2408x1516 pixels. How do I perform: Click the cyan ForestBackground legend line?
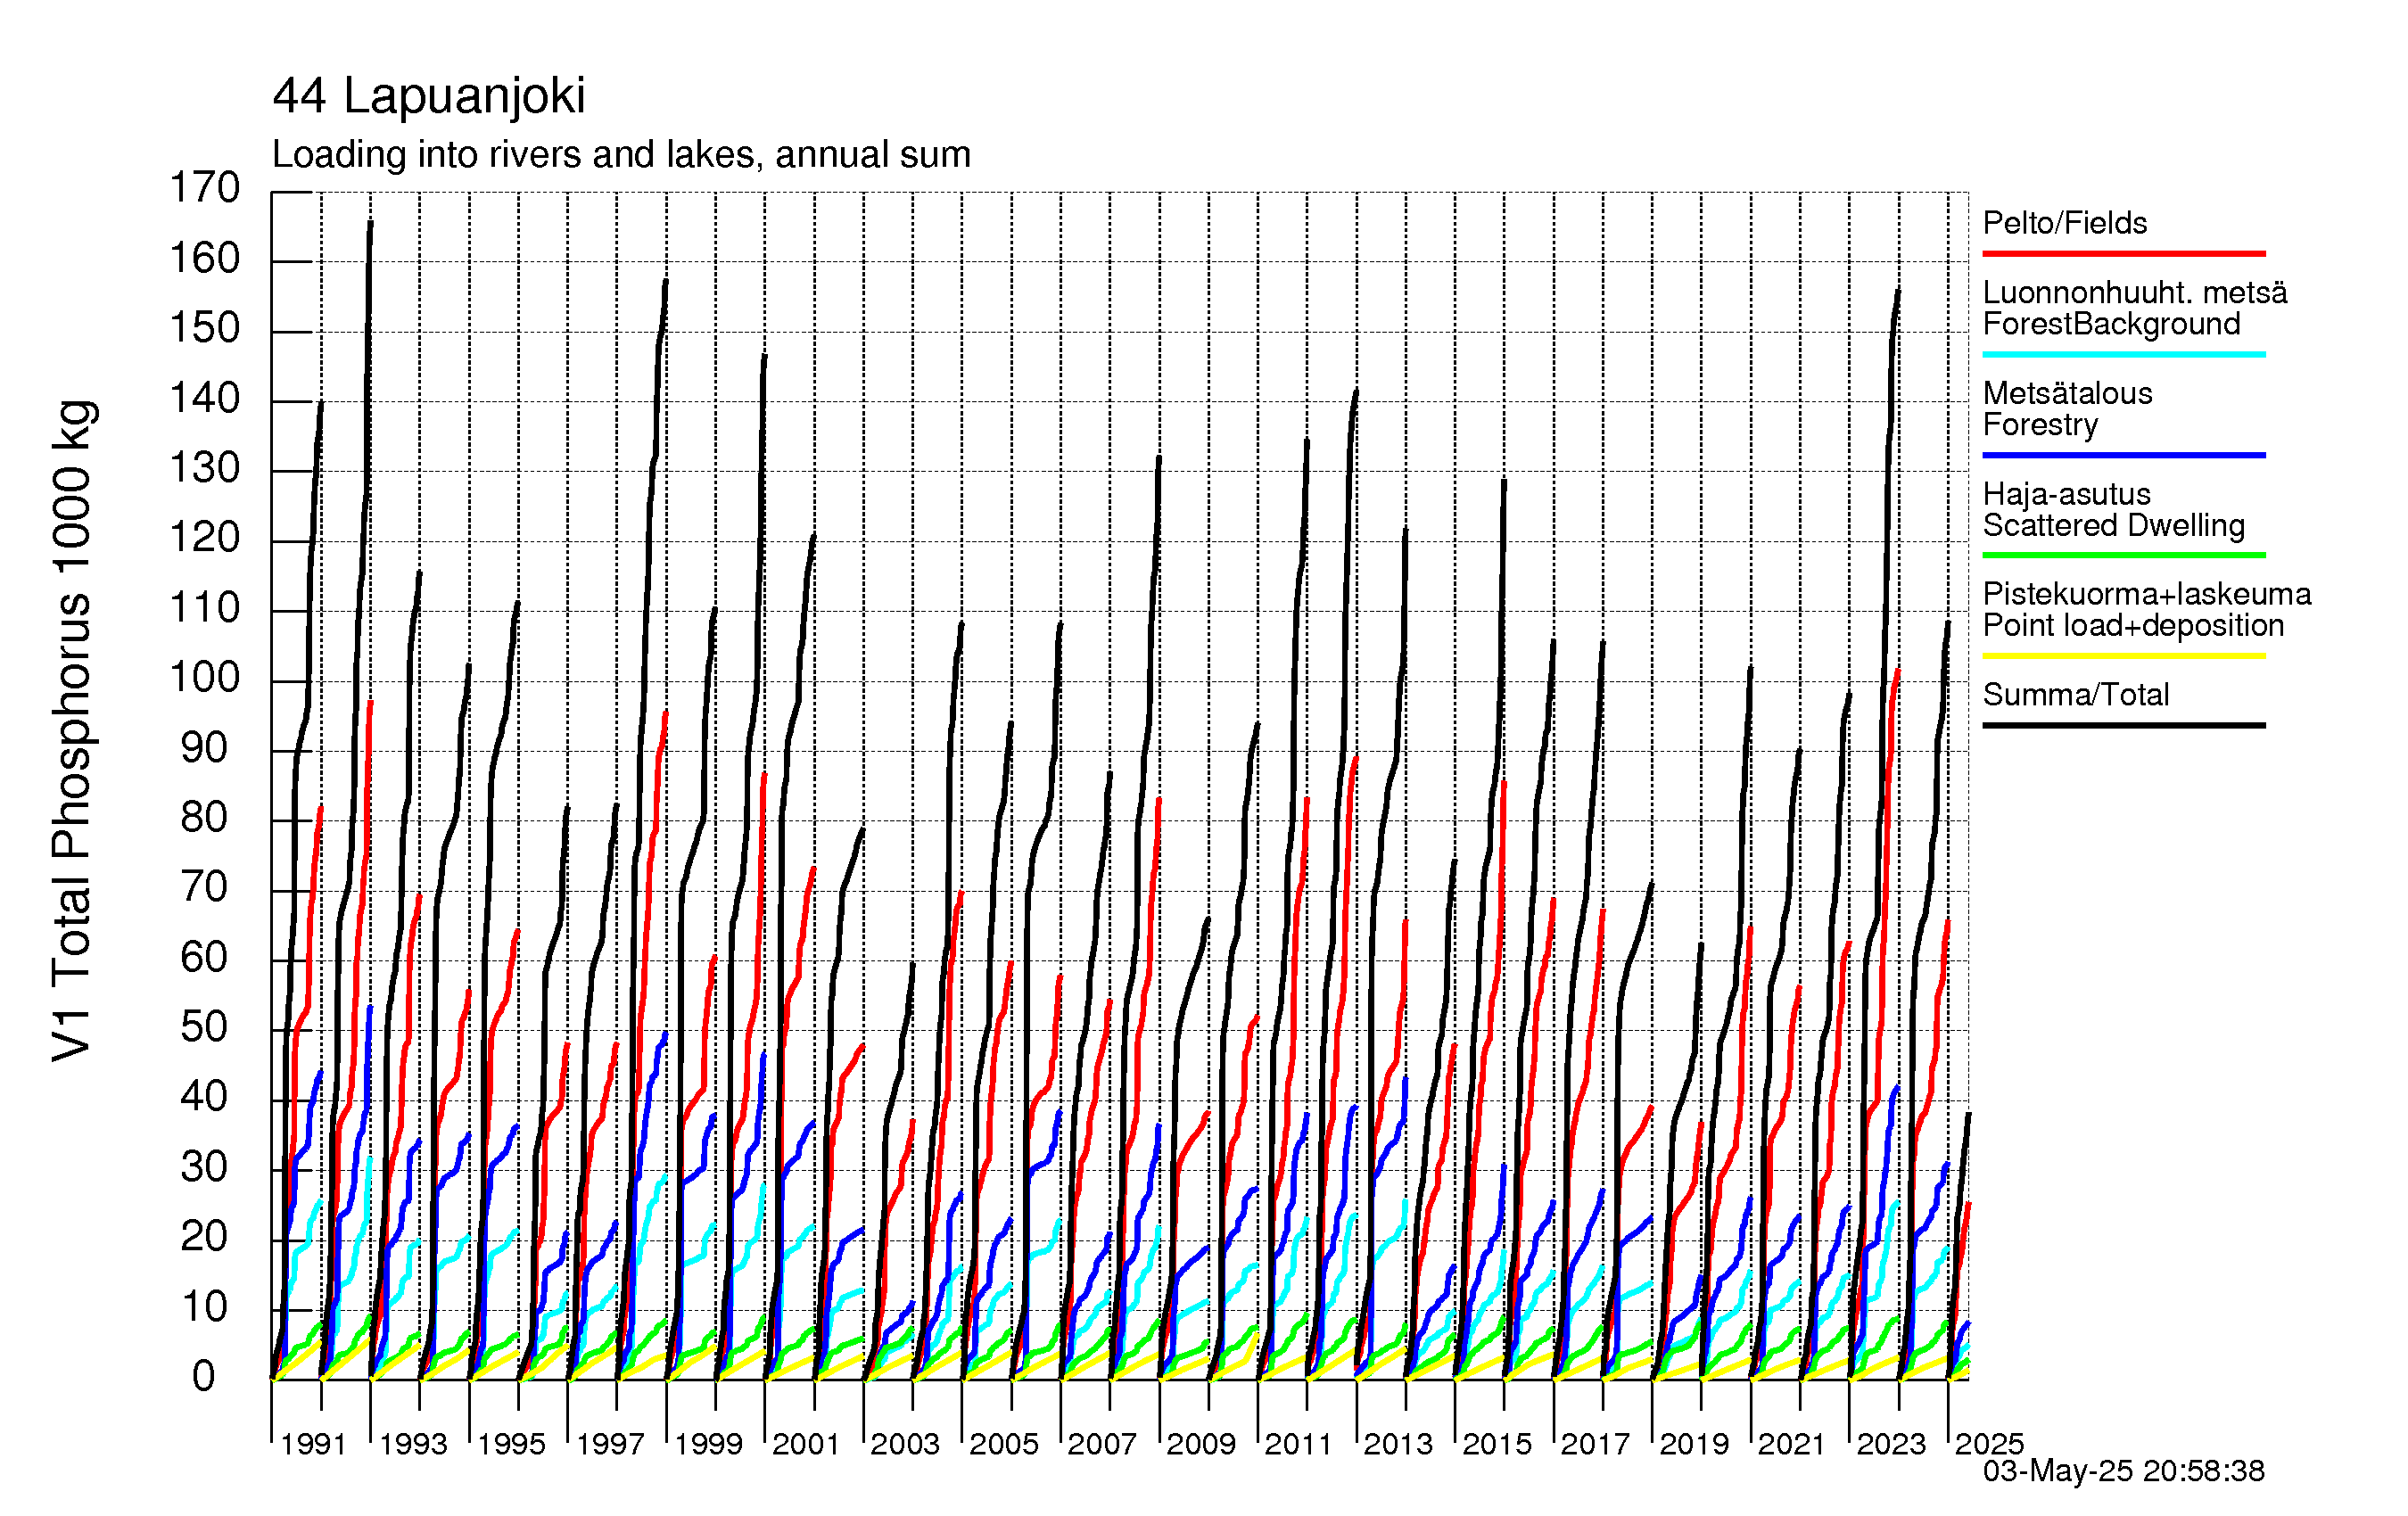click(2124, 354)
